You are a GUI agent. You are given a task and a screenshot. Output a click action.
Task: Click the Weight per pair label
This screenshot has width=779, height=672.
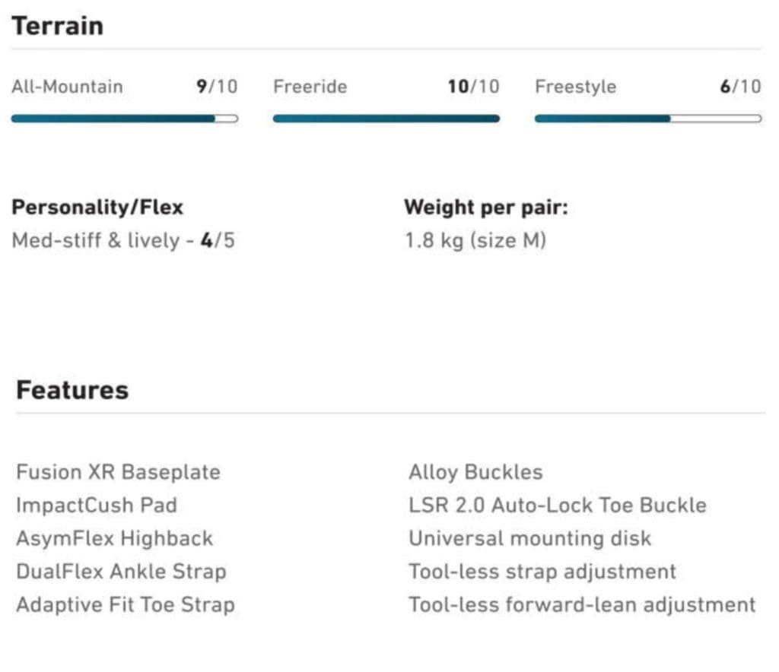[x=485, y=208]
